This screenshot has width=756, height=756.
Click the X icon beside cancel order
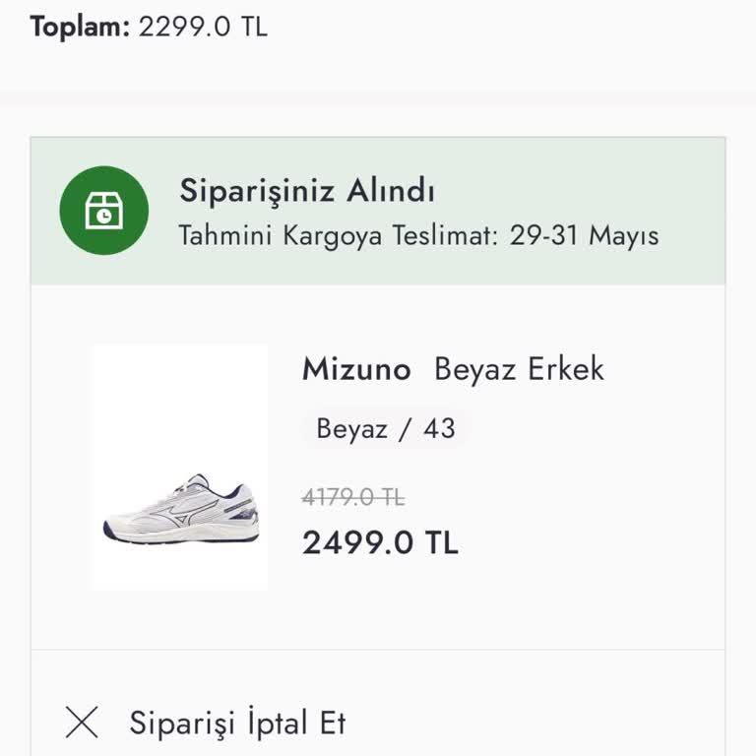pyautogui.click(x=82, y=723)
